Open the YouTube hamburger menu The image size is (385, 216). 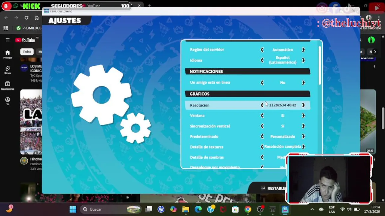coord(8,40)
